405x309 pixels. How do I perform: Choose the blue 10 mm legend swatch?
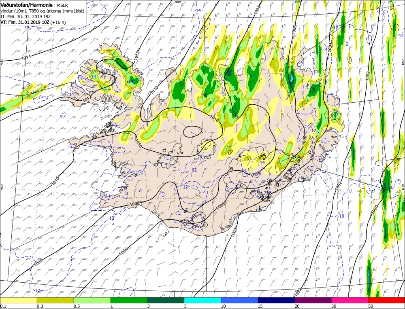tap(239, 300)
